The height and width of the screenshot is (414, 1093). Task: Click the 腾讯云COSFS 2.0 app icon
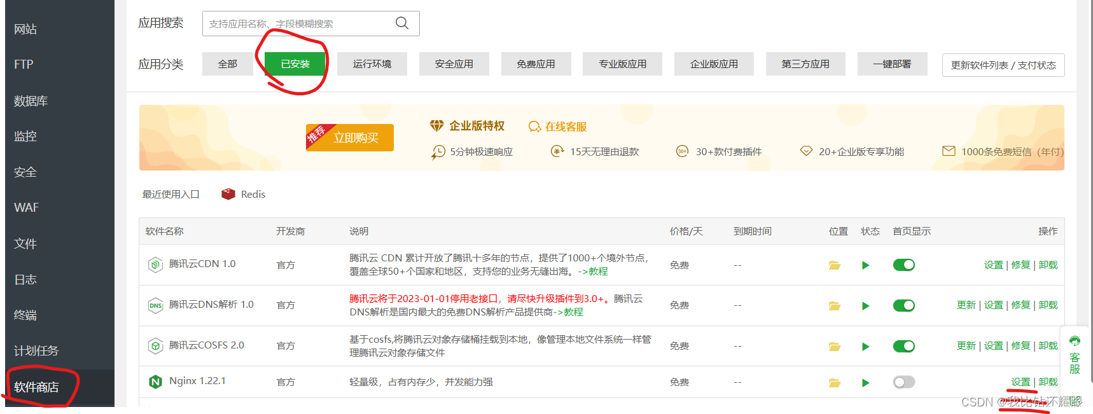155,346
